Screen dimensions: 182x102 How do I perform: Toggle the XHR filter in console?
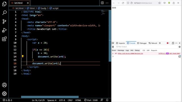click(148, 50)
